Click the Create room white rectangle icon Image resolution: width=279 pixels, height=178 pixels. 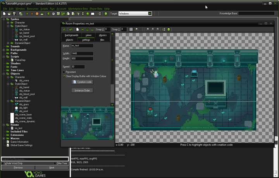pos(93,14)
